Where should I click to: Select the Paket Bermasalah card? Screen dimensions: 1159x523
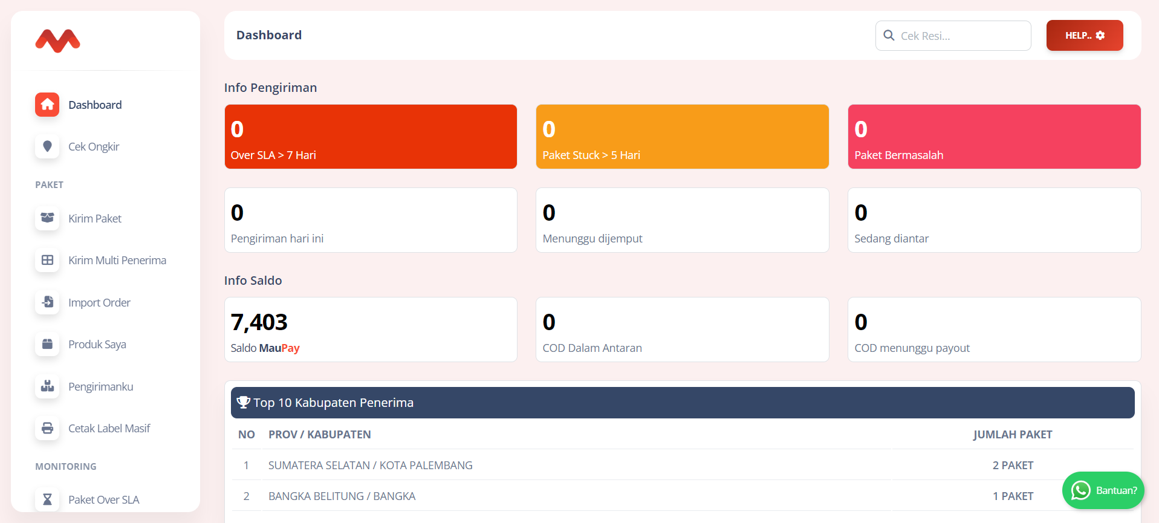click(x=994, y=137)
